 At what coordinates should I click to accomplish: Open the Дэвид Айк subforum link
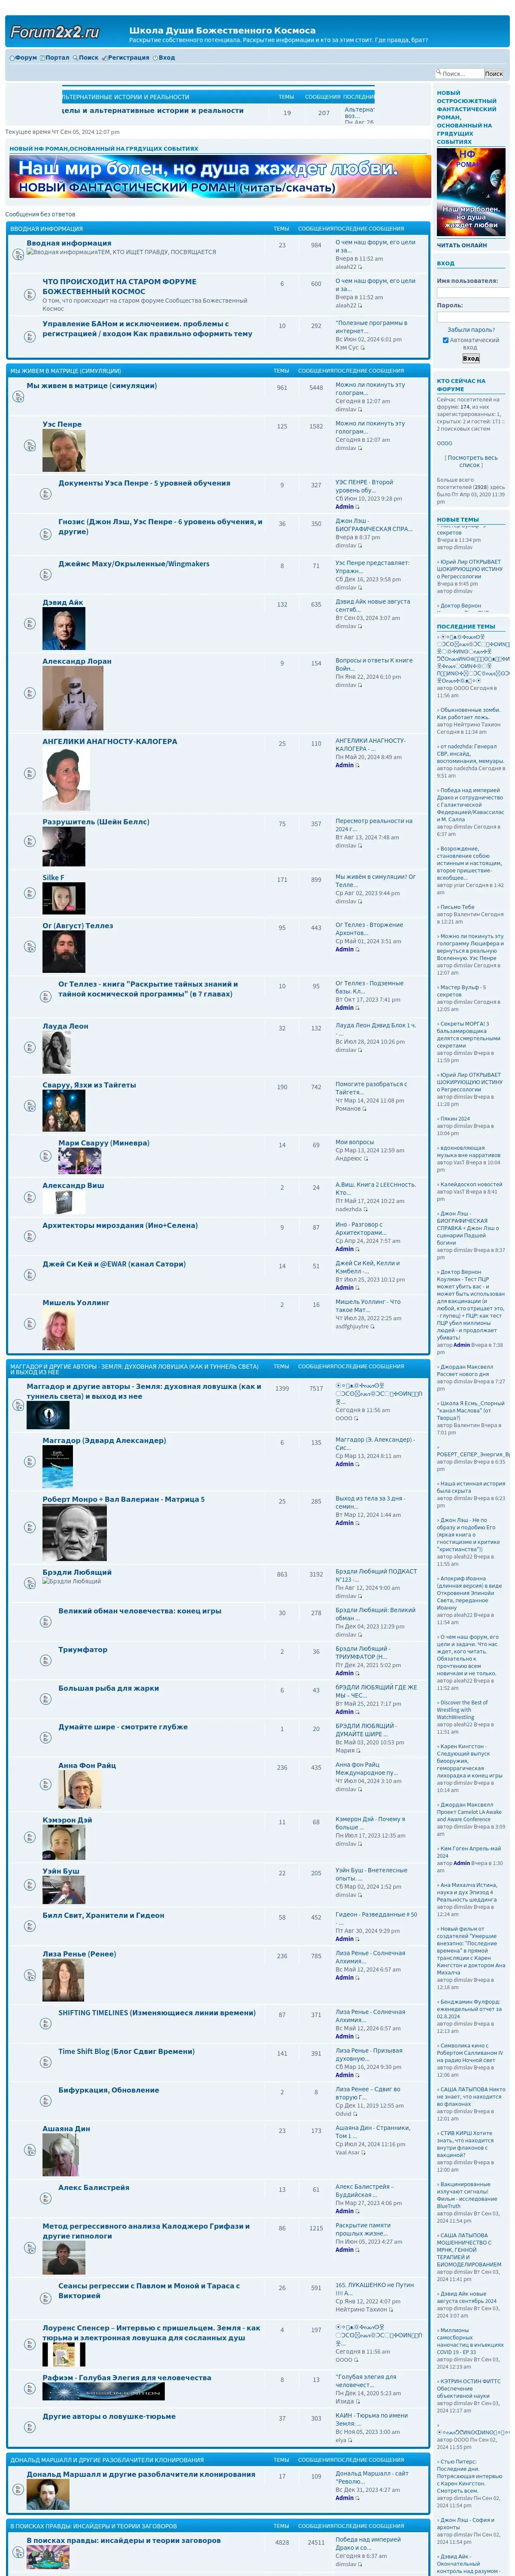(63, 603)
